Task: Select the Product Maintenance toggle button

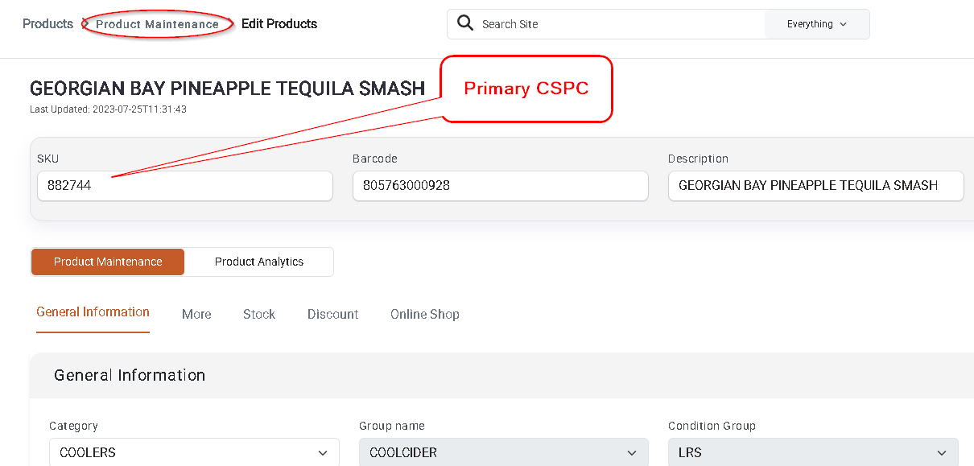Action: (108, 262)
